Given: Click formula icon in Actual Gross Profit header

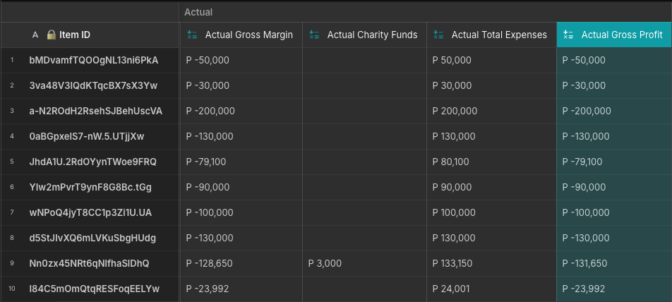Looking at the screenshot, I should tap(568, 35).
